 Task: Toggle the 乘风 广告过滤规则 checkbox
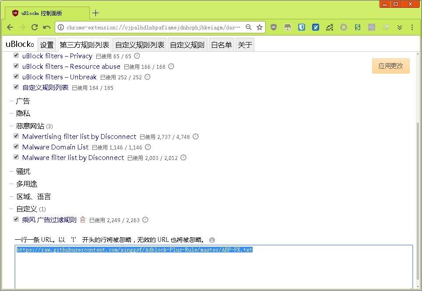coord(16,219)
